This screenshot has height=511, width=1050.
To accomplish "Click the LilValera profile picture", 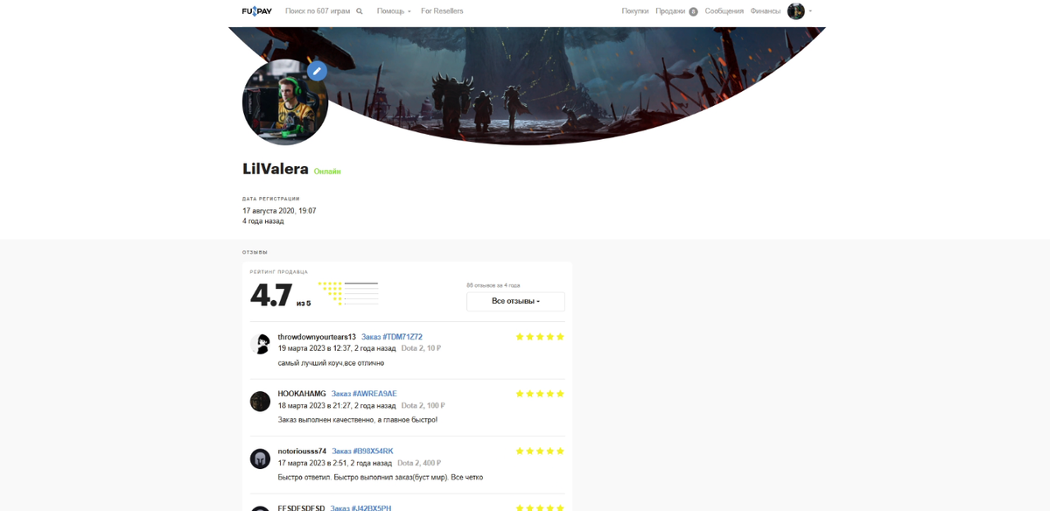I will (x=285, y=102).
